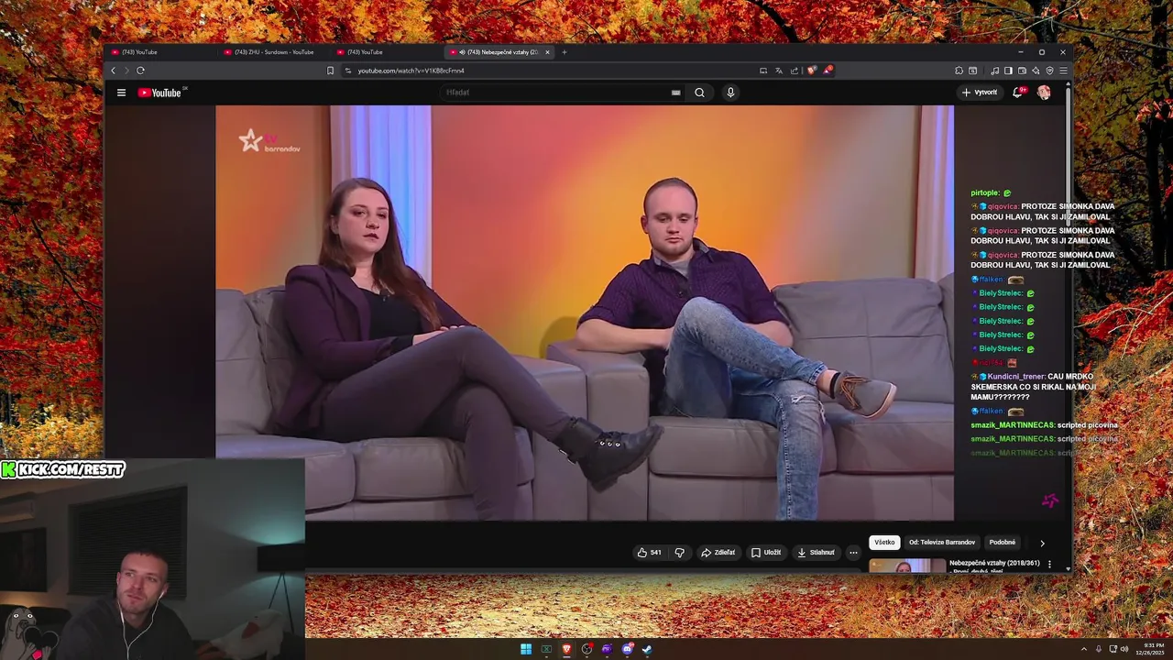Show hidden tray icons chevron
Image resolution: width=1173 pixels, height=660 pixels.
pos(1084,649)
